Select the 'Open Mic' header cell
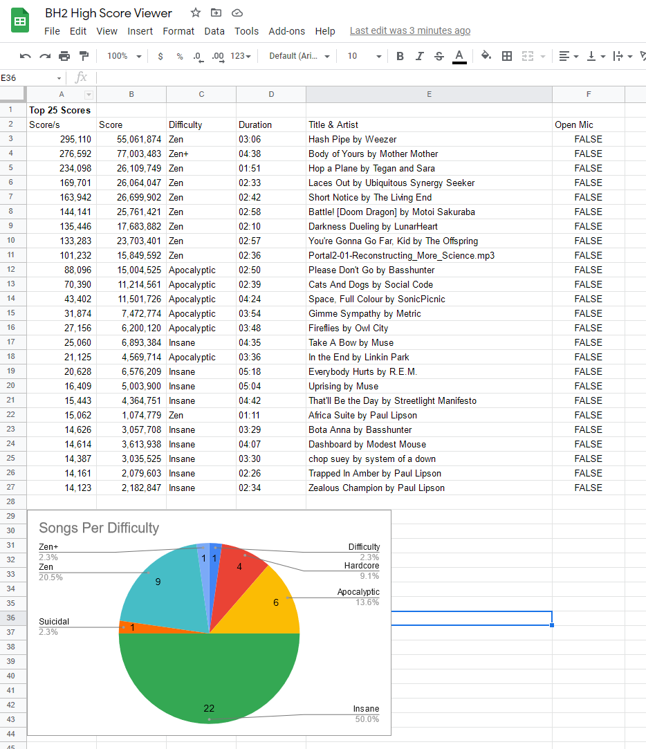Image resolution: width=646 pixels, height=749 pixels. coord(588,124)
